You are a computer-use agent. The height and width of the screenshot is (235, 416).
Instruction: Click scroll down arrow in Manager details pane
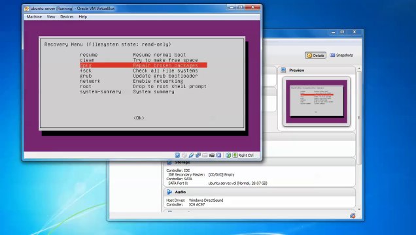point(359,210)
